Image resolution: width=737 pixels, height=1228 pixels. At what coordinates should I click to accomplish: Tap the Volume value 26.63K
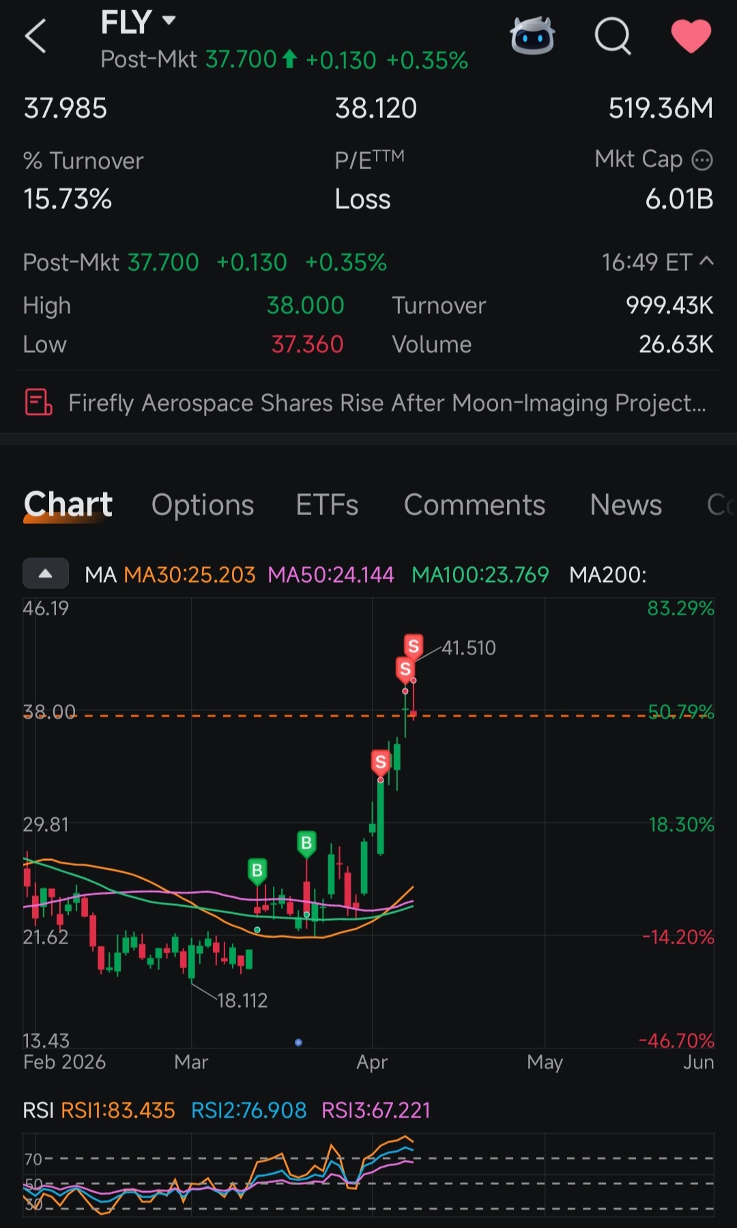click(676, 344)
